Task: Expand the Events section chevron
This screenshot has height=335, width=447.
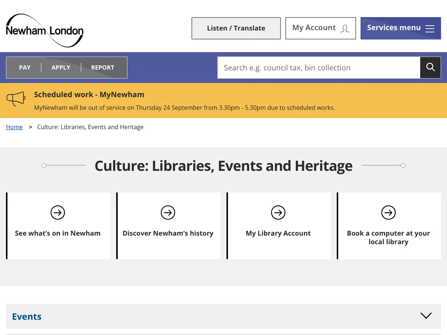Action: click(x=426, y=316)
